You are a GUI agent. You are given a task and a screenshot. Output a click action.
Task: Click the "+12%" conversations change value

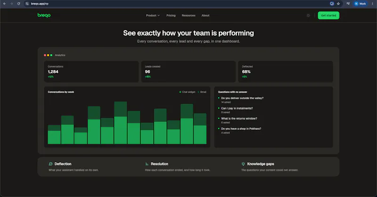pos(51,77)
